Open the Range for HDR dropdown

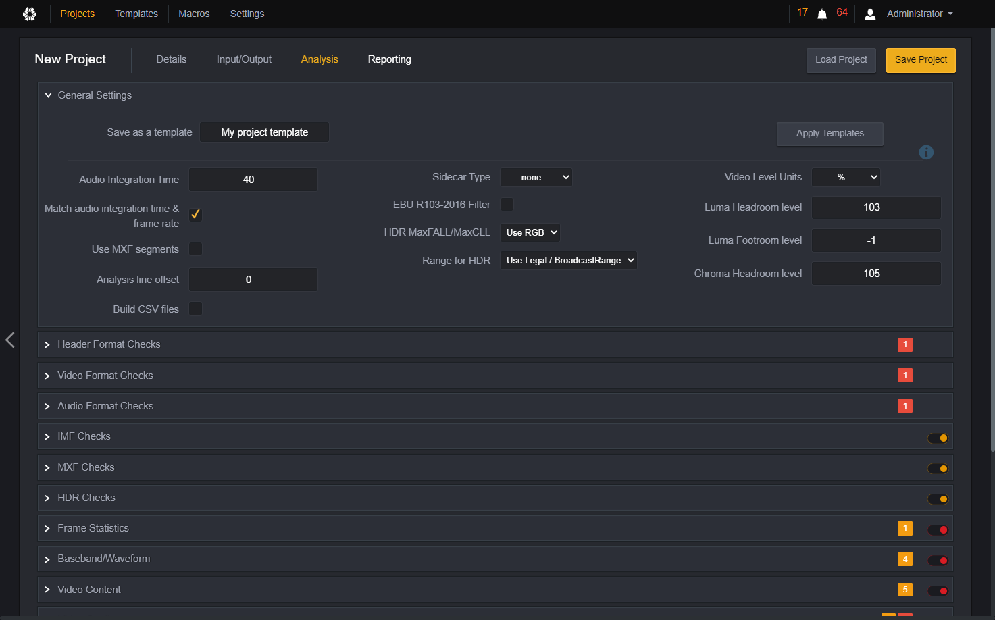click(x=569, y=261)
